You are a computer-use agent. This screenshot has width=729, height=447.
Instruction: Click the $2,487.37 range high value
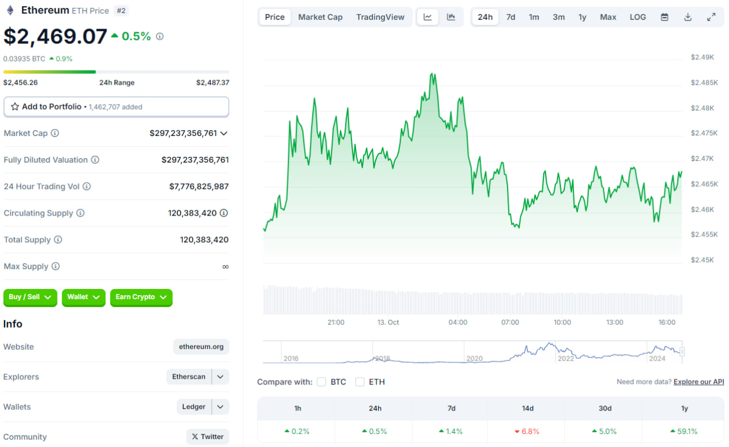[x=213, y=82]
